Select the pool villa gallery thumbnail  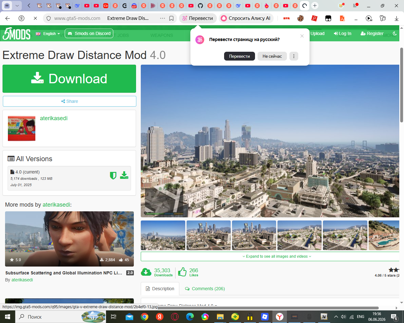tap(384, 235)
